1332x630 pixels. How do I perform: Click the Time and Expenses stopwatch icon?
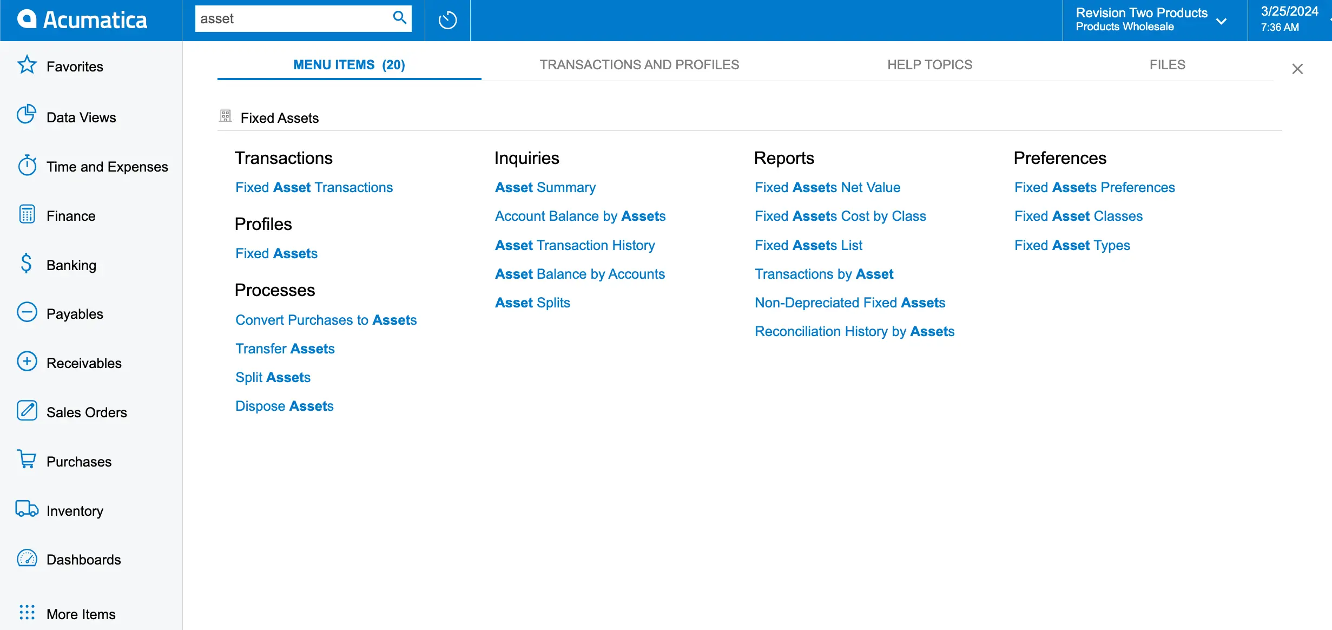point(27,165)
